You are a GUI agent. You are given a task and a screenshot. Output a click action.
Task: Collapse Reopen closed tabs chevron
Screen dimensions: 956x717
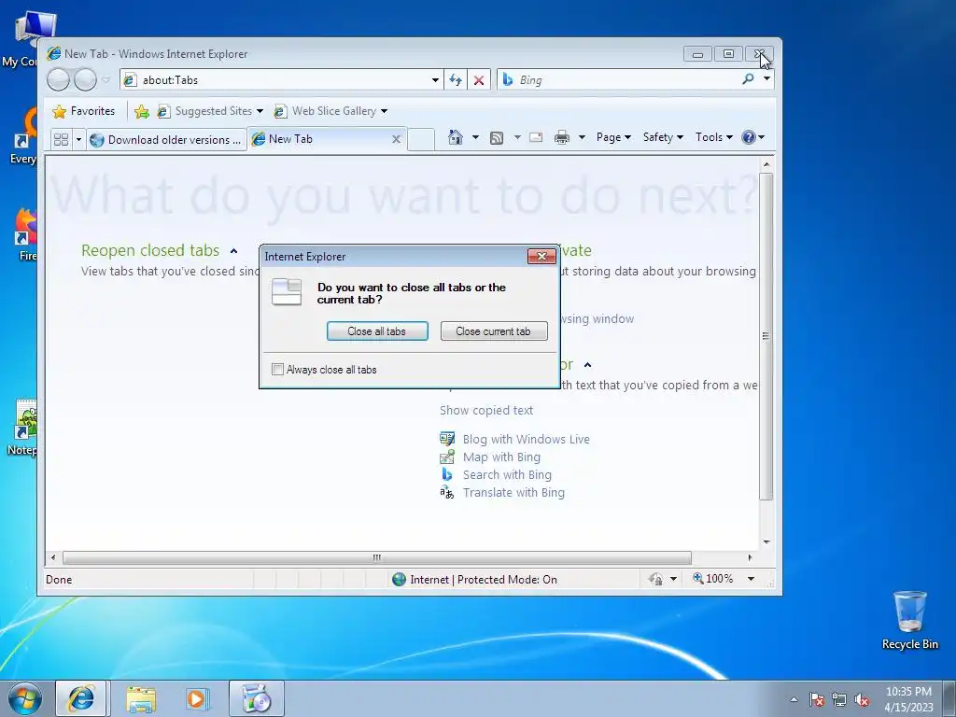pyautogui.click(x=233, y=250)
